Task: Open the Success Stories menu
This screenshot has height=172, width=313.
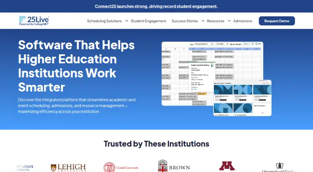Action: tap(185, 21)
